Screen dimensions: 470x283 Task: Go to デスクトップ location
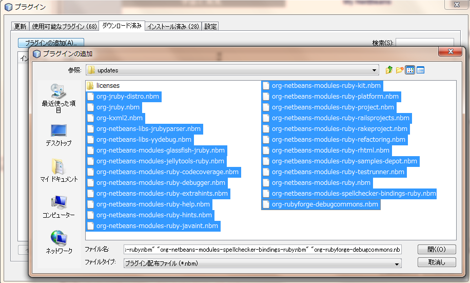[58, 136]
